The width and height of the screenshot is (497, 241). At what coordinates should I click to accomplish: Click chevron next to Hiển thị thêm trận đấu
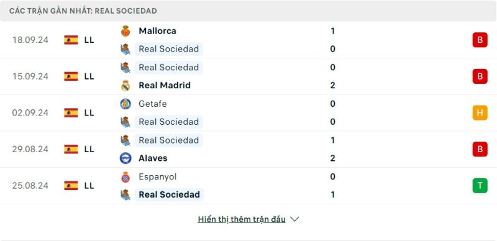(x=294, y=219)
